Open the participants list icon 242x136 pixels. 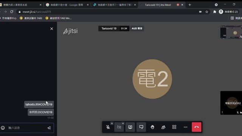pyautogui.click(x=163, y=127)
